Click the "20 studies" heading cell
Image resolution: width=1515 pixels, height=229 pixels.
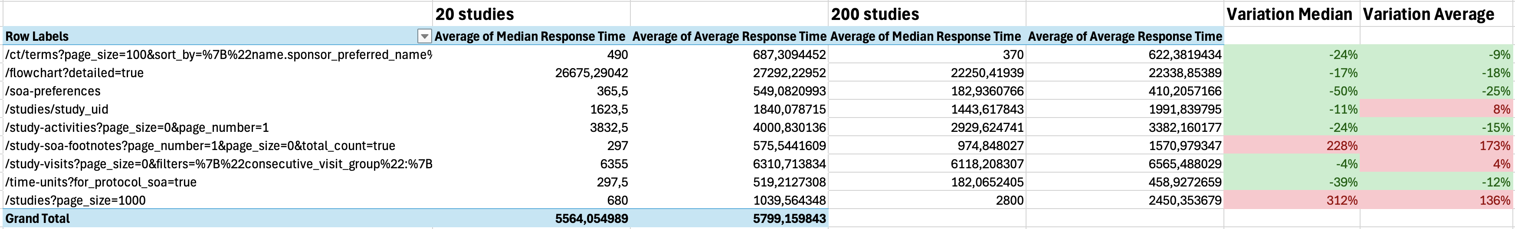click(x=531, y=14)
